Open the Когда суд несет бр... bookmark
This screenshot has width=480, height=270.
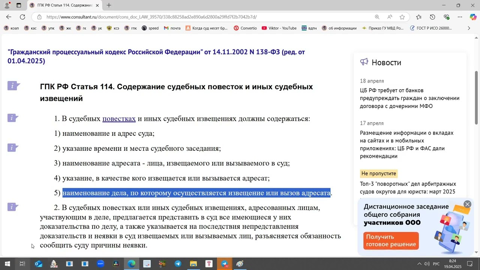[x=207, y=28]
